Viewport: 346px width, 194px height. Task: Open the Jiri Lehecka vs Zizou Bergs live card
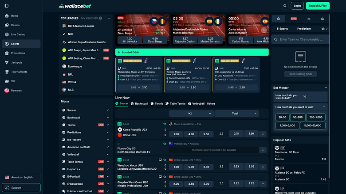pos(142,30)
